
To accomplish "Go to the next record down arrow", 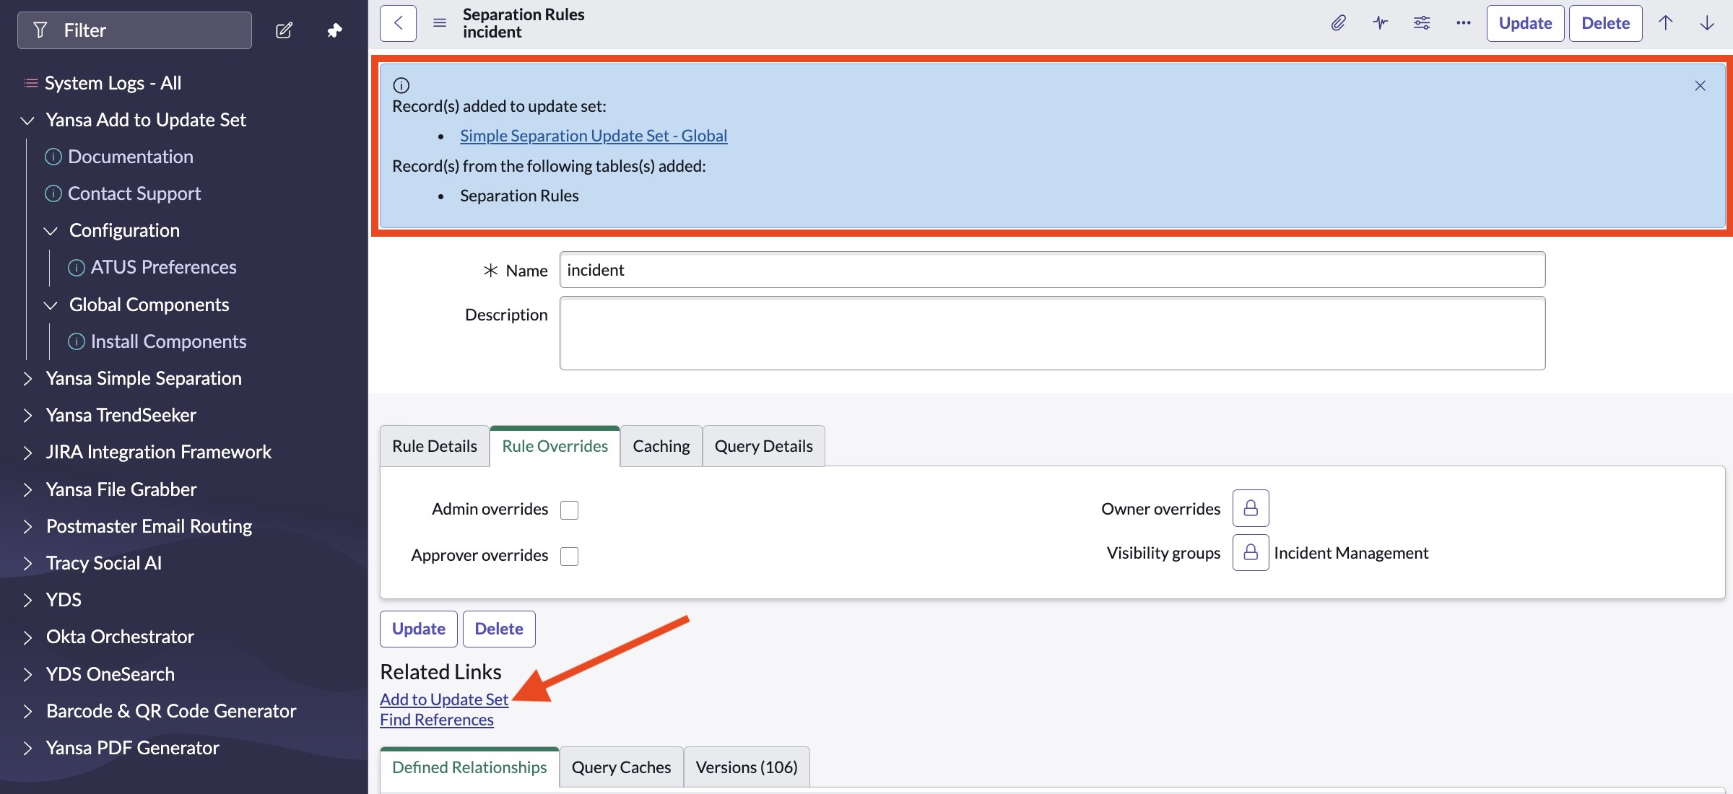I will pyautogui.click(x=1706, y=23).
